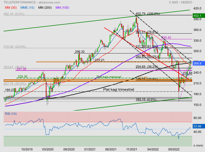Click the green 402.1 price tag
This screenshot has height=152, width=205.
coord(199,16)
